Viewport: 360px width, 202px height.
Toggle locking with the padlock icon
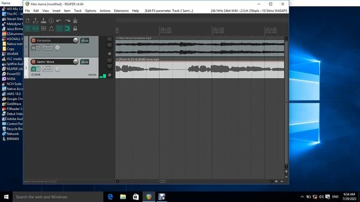tap(75, 29)
